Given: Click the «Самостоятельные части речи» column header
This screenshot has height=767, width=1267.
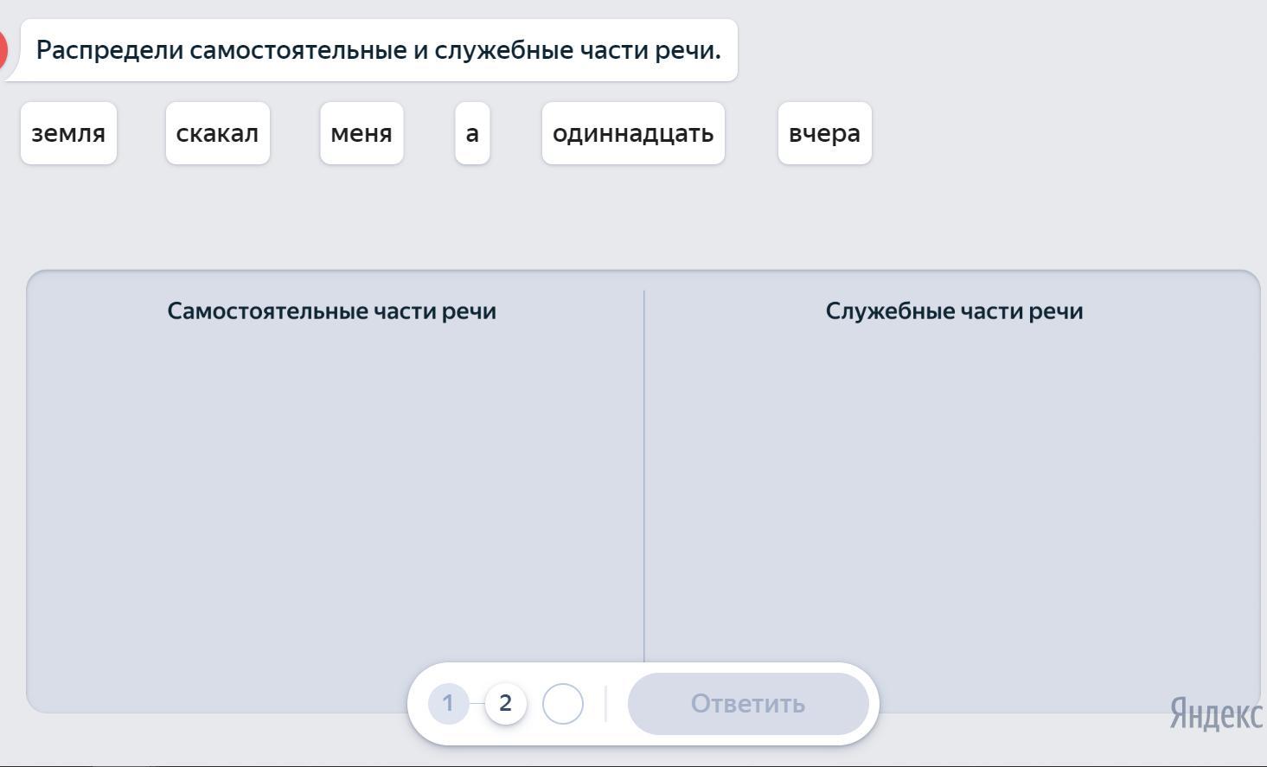Looking at the screenshot, I should [332, 311].
